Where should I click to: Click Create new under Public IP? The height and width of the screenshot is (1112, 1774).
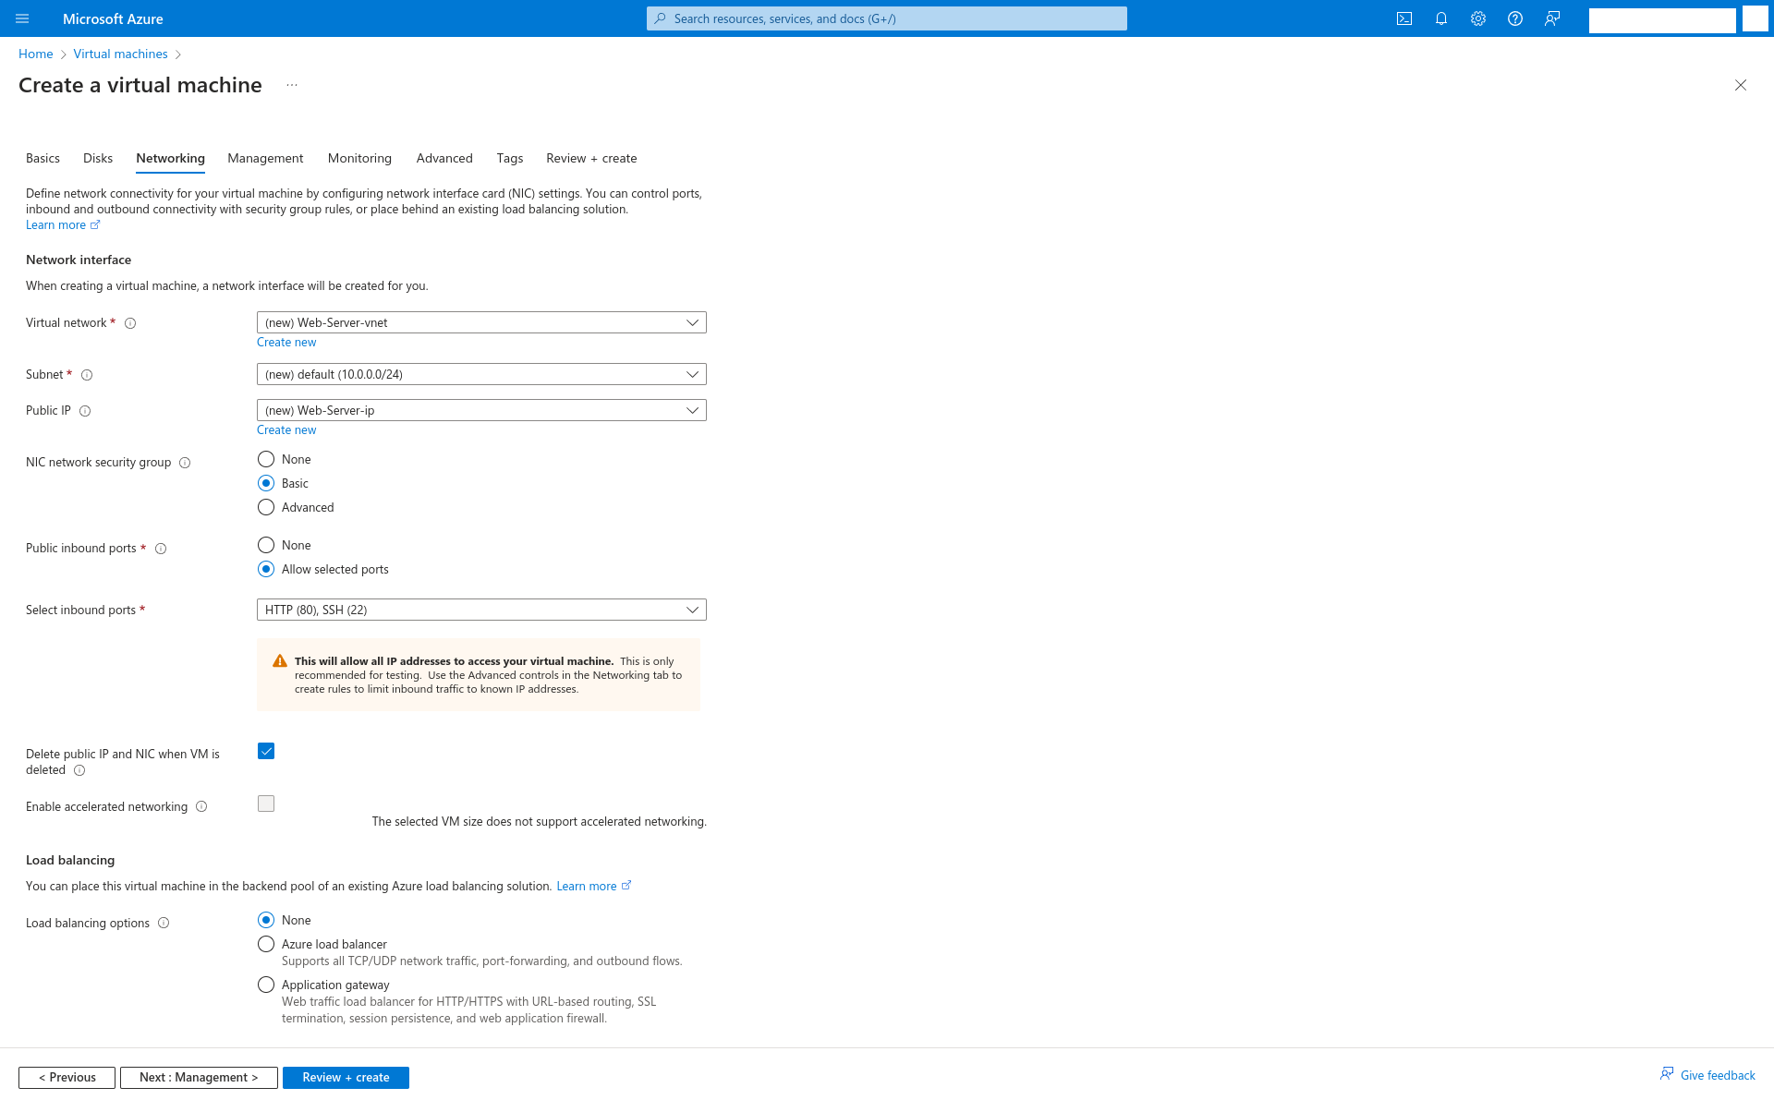click(286, 429)
